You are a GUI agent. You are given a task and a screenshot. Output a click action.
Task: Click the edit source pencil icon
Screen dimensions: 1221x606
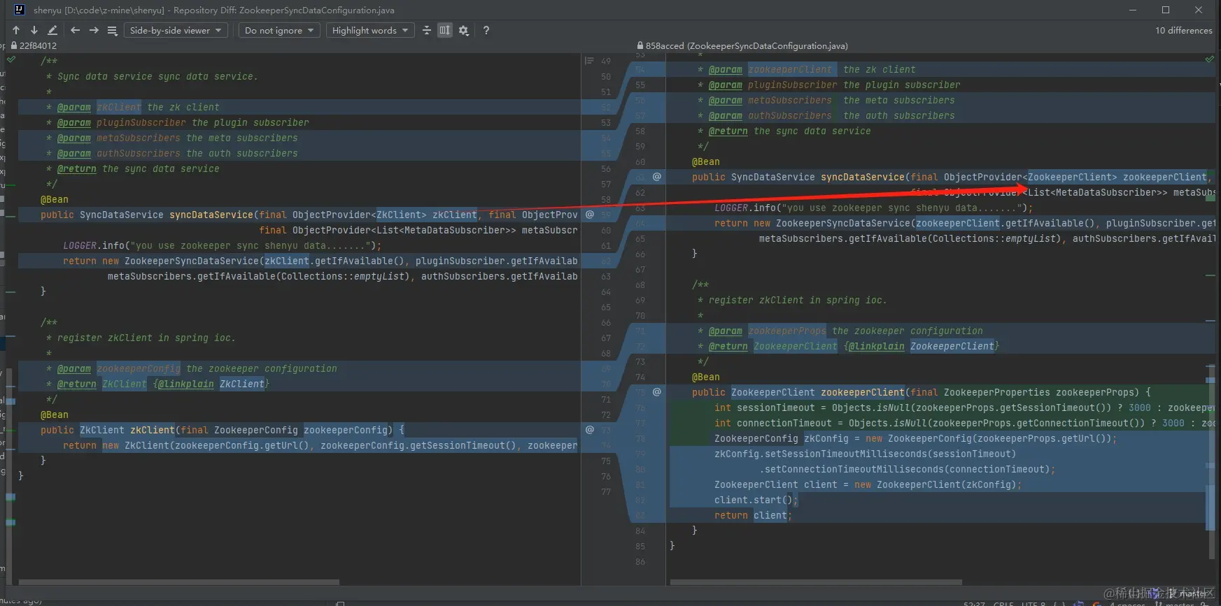[x=52, y=30]
